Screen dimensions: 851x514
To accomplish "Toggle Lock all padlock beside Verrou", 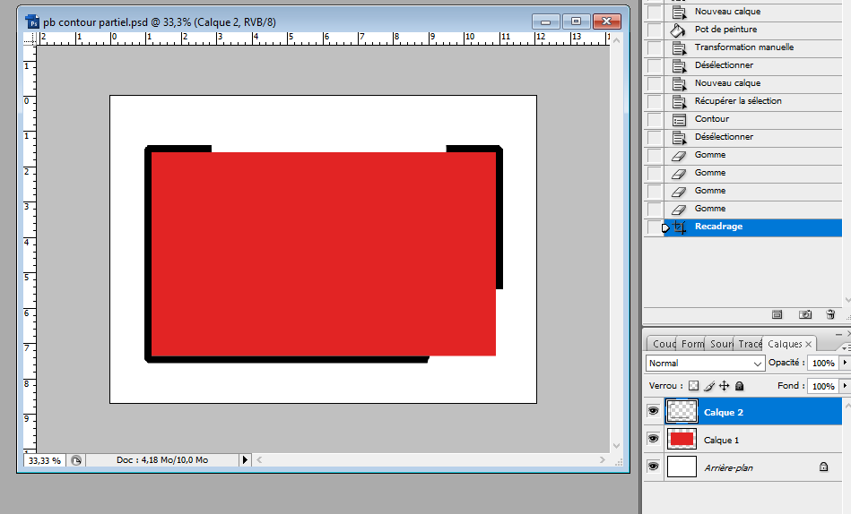I will [739, 386].
